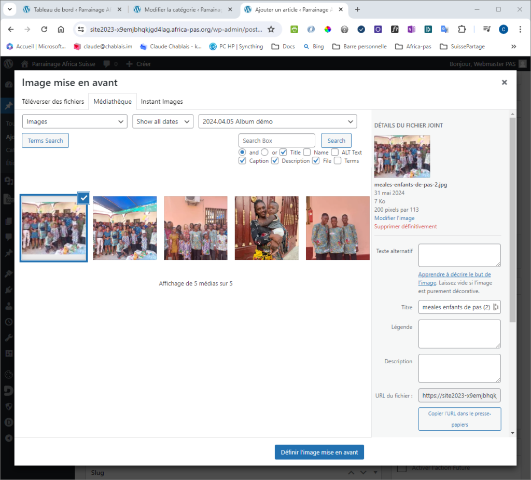The height and width of the screenshot is (480, 531).
Task: Expand the 2024.04.05 Album démo dropdown
Action: [277, 121]
